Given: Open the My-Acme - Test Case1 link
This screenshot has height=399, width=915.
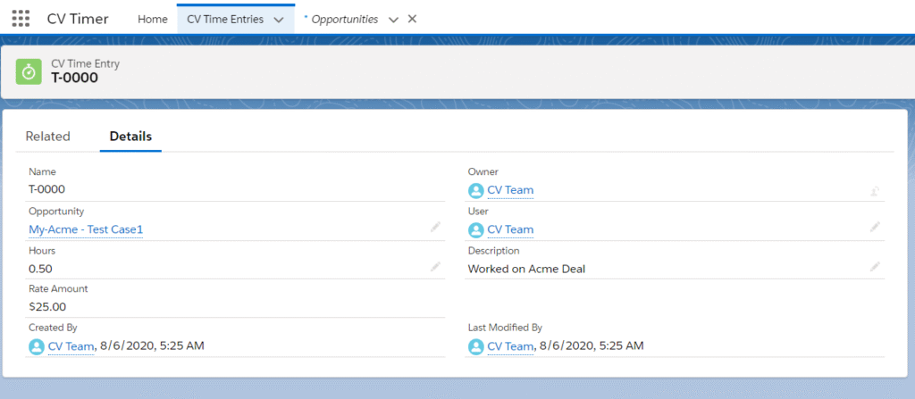Looking at the screenshot, I should (x=86, y=229).
